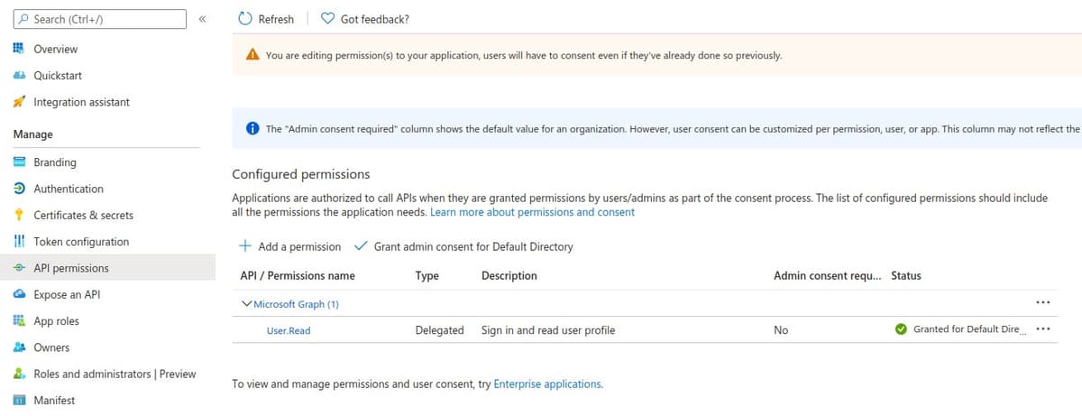
Task: Collapse the sidebar with double chevron
Action: coord(203,19)
